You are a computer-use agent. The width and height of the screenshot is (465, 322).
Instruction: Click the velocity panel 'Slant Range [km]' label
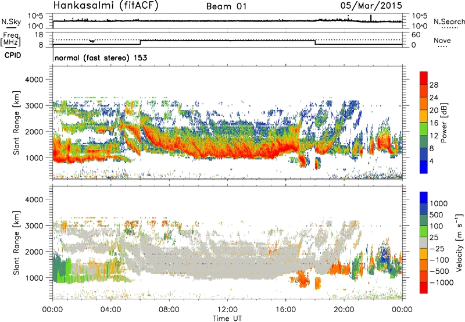point(16,243)
